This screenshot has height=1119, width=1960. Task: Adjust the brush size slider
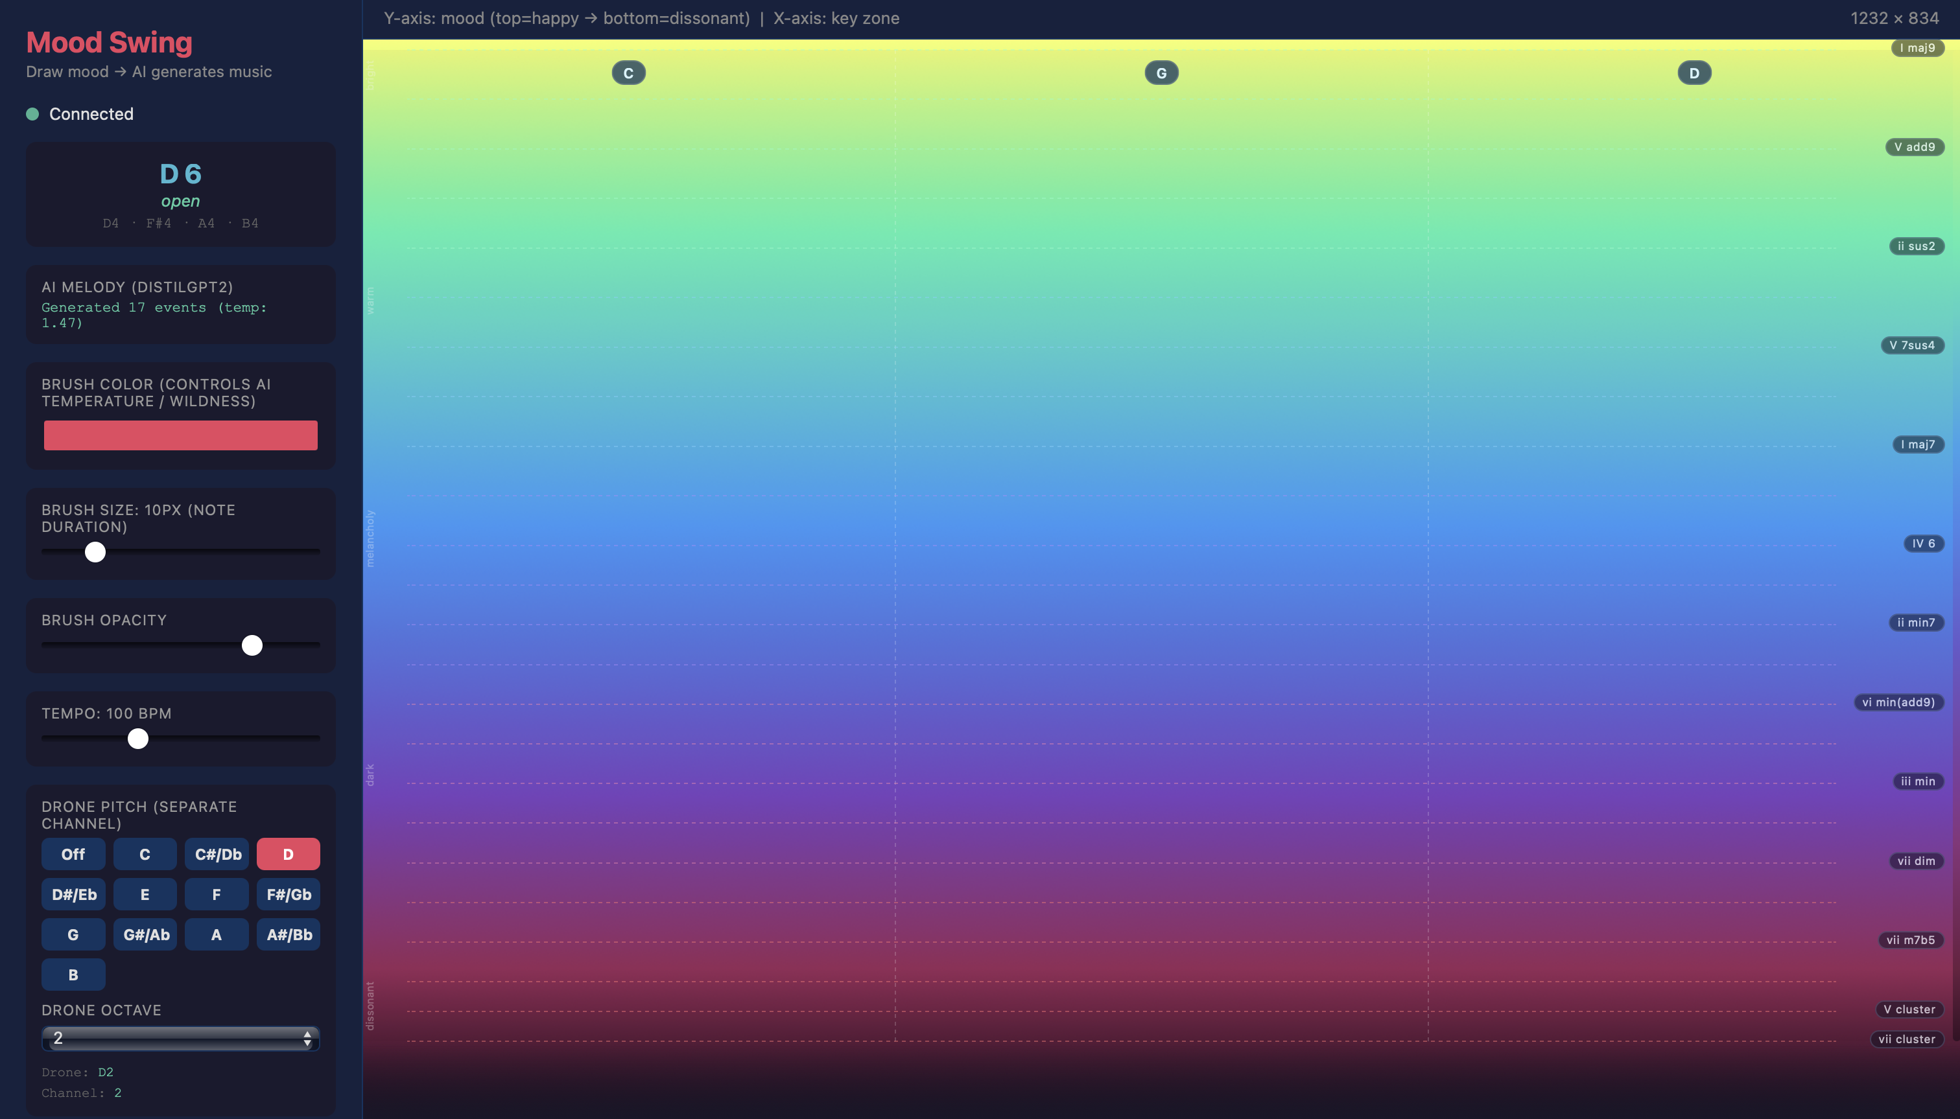(95, 551)
